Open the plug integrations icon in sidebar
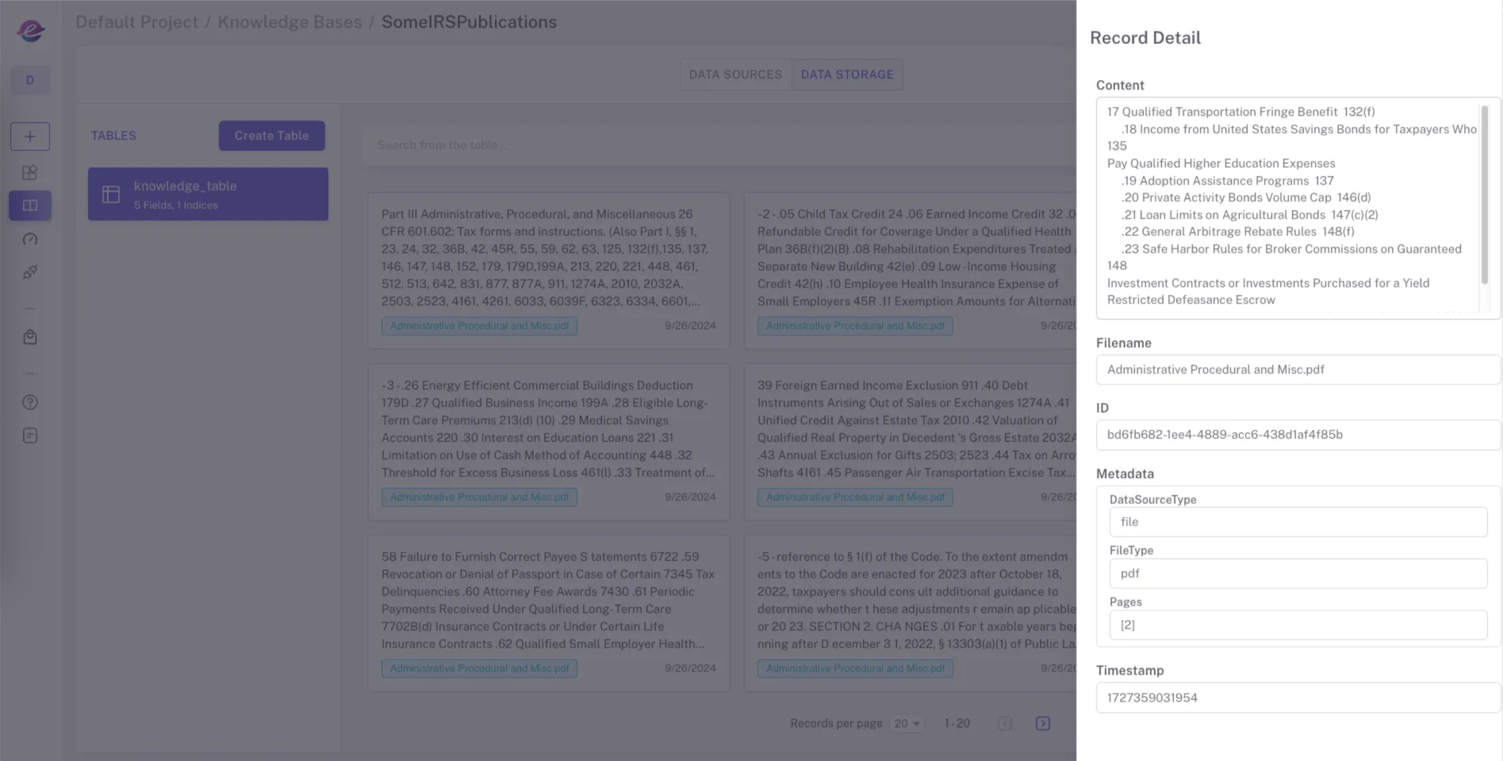The width and height of the screenshot is (1503, 761). coord(30,272)
